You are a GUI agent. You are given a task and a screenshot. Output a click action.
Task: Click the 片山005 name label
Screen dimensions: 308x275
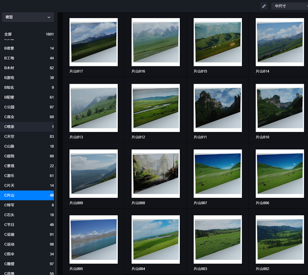[x=76, y=269]
